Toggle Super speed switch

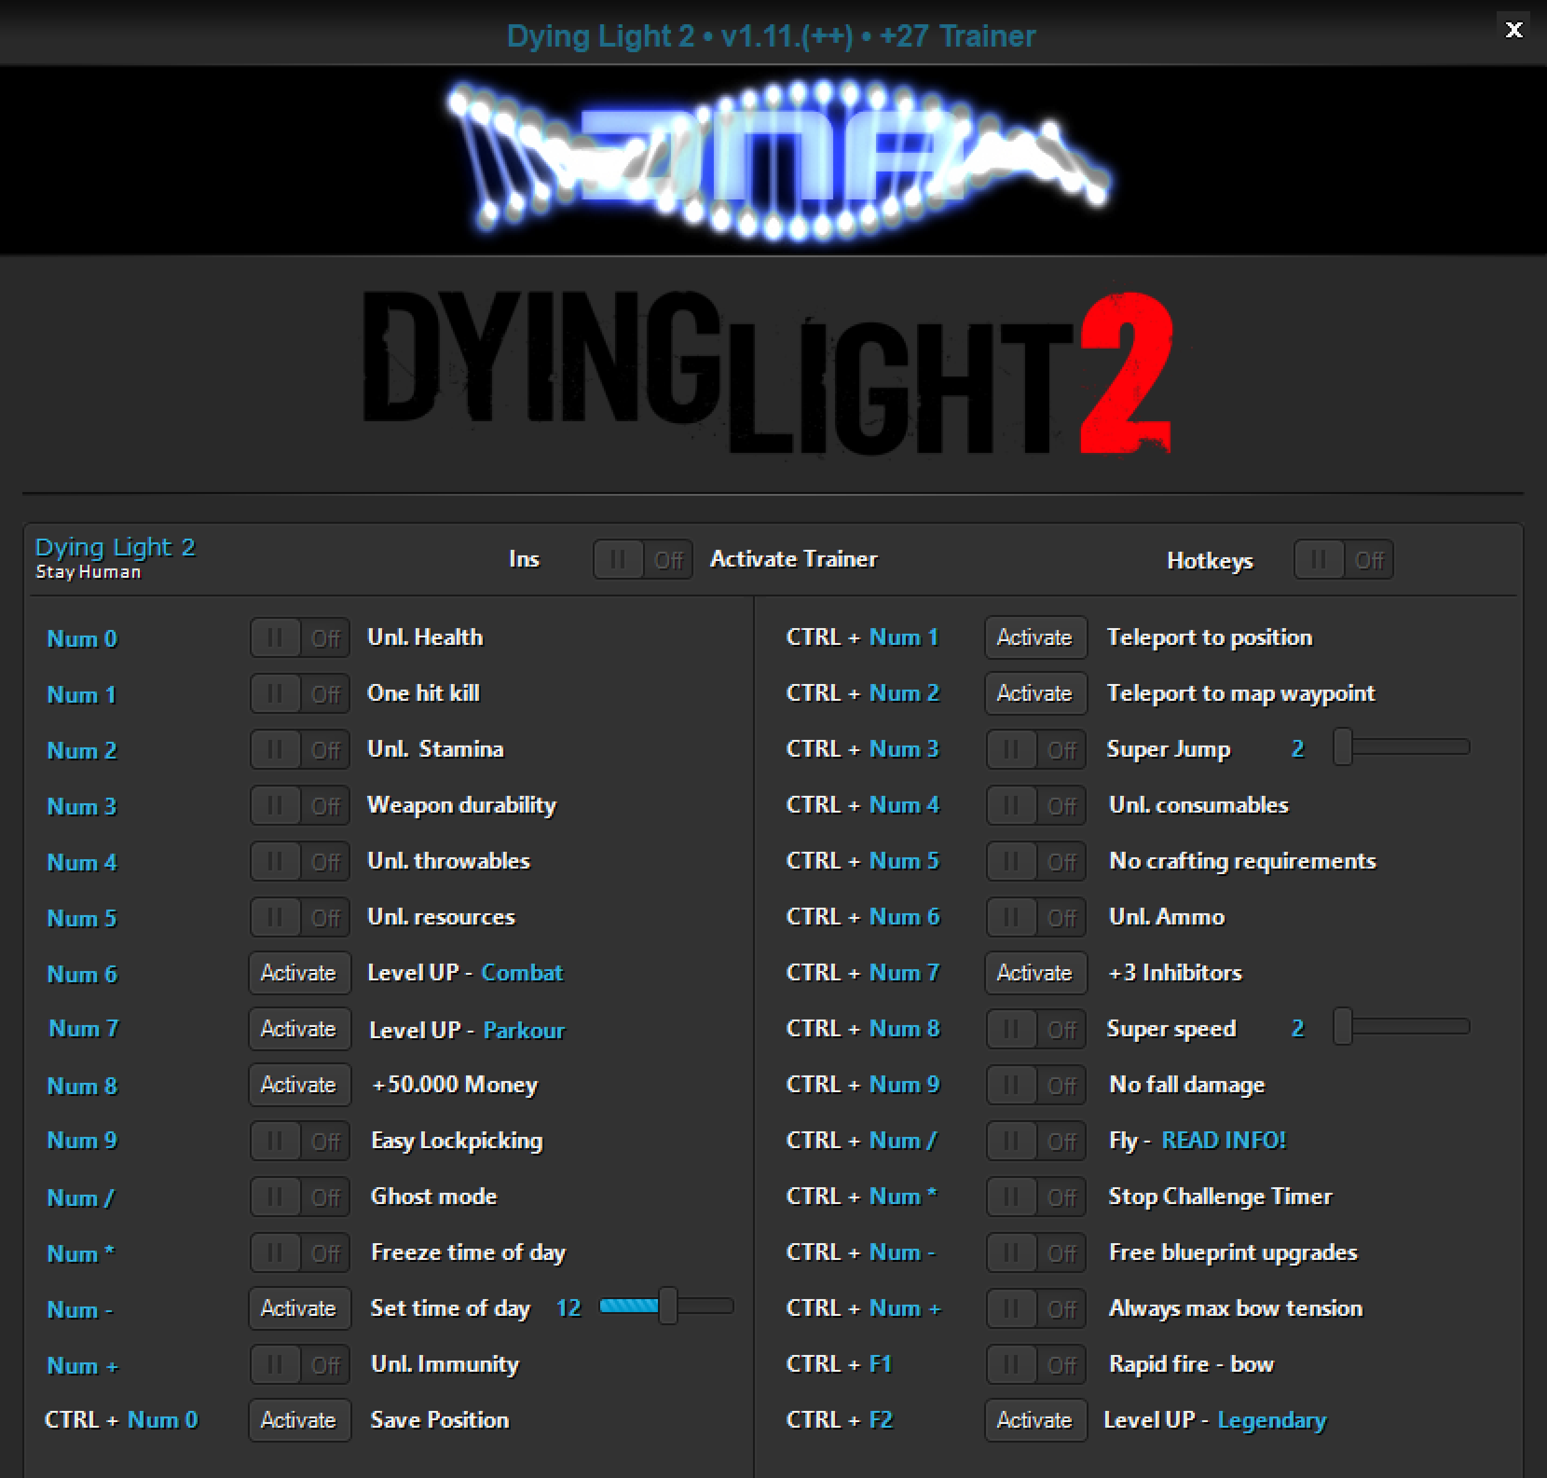(1036, 1029)
